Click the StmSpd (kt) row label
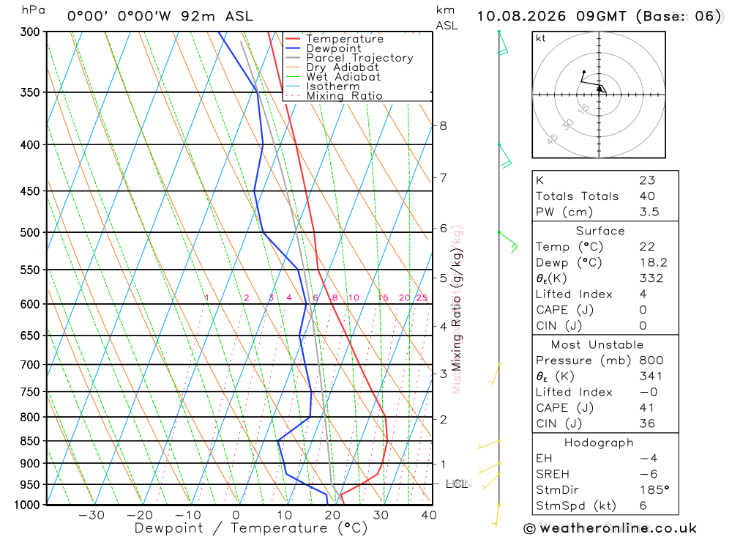Viewport: 732px width, 537px height. coord(576,506)
